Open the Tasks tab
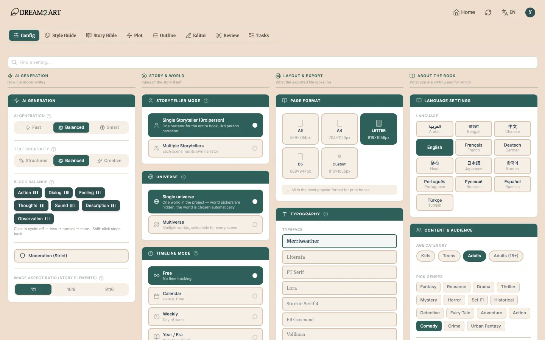 point(259,36)
